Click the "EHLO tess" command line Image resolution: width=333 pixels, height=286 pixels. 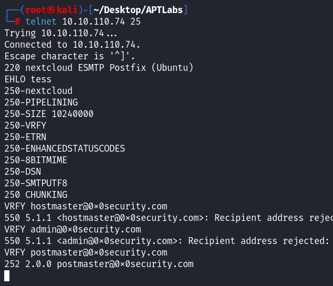click(x=28, y=79)
